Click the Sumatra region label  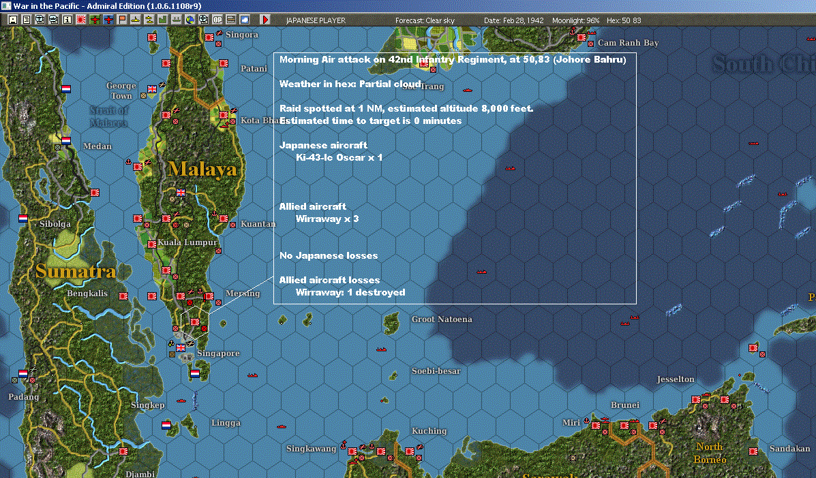pos(76,271)
